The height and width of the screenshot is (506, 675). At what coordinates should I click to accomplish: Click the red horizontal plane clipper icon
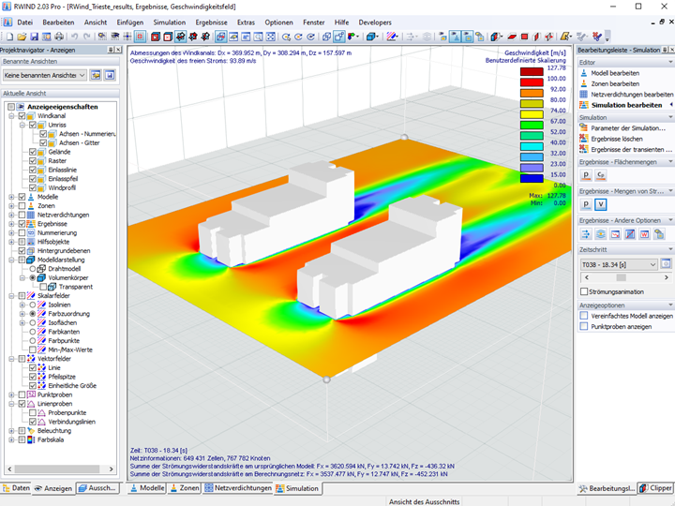click(512, 37)
